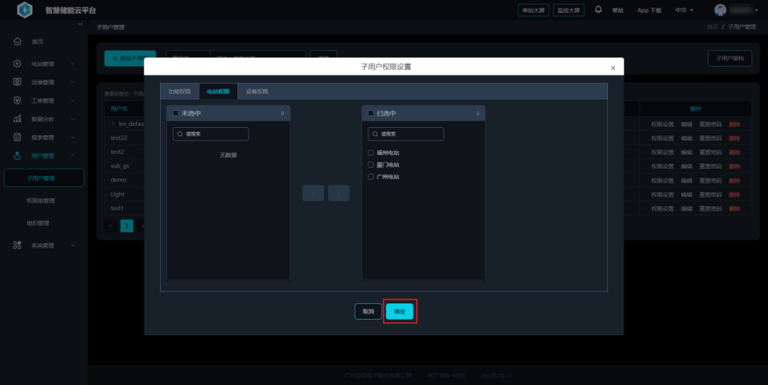768x385 pixels.
Task: Confirm with the 确定 button
Action: tap(399, 312)
